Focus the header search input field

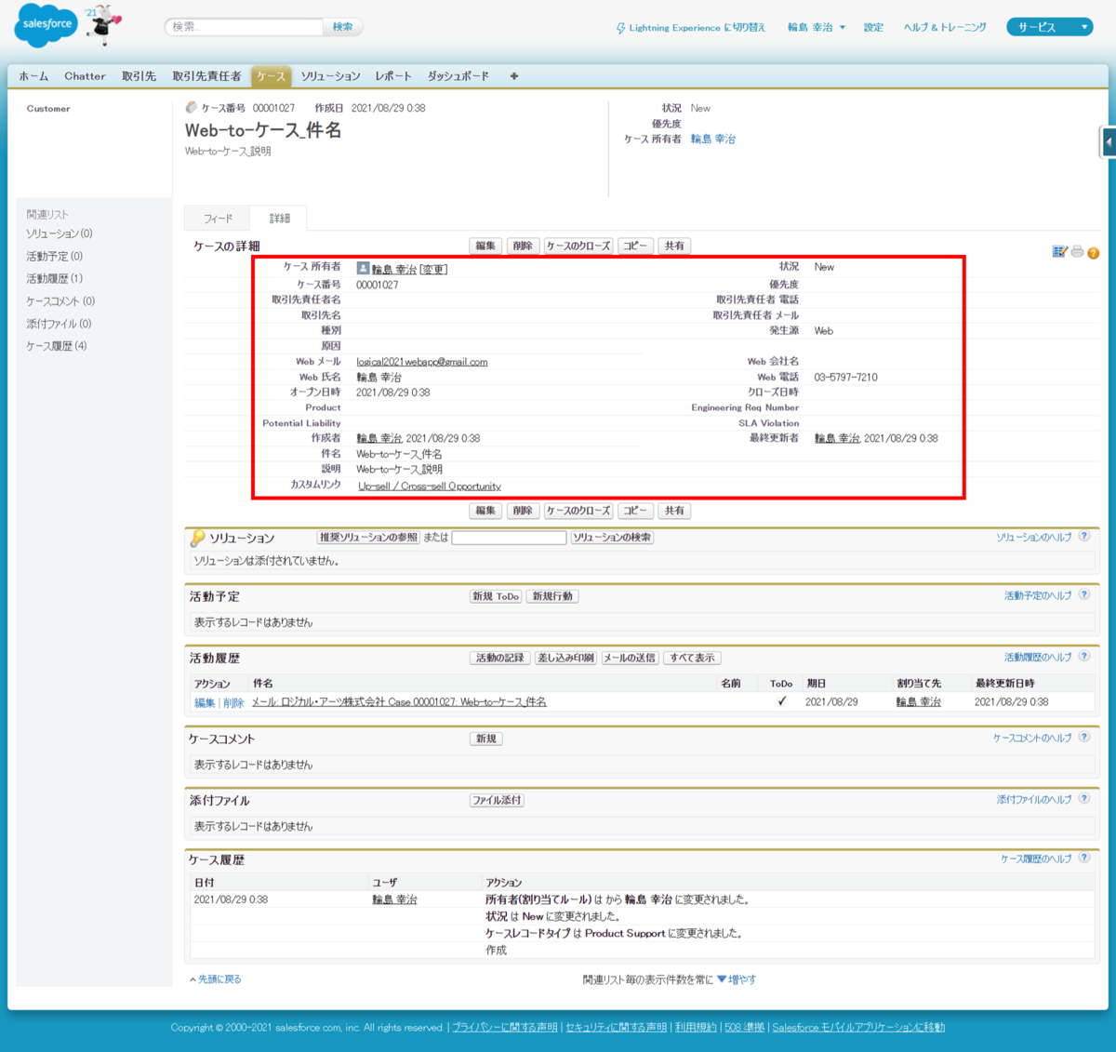tap(244, 27)
